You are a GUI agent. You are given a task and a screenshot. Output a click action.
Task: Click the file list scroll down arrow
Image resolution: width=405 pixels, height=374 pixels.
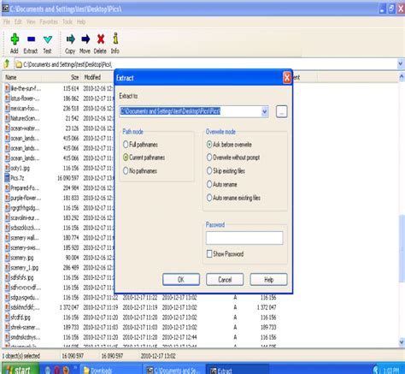402,341
